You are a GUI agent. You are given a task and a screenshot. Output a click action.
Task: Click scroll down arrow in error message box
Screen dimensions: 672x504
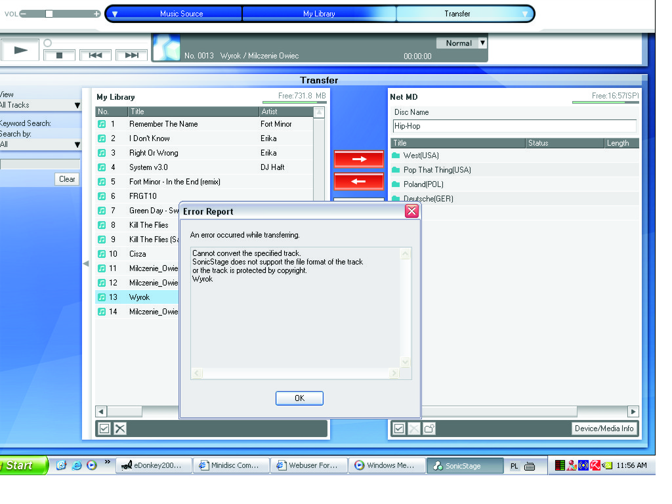click(x=405, y=362)
